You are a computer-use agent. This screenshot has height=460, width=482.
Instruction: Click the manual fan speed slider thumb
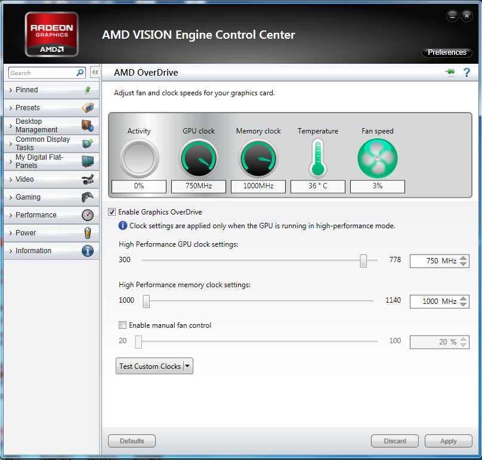[x=138, y=342]
